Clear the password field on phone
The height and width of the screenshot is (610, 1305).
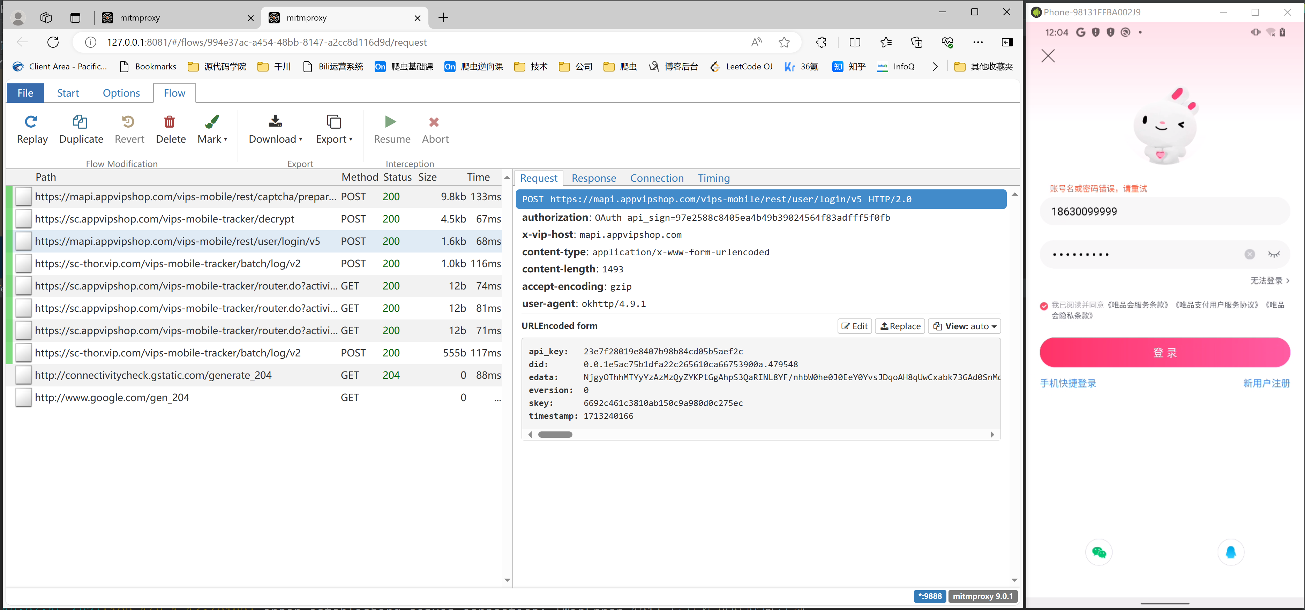point(1249,254)
